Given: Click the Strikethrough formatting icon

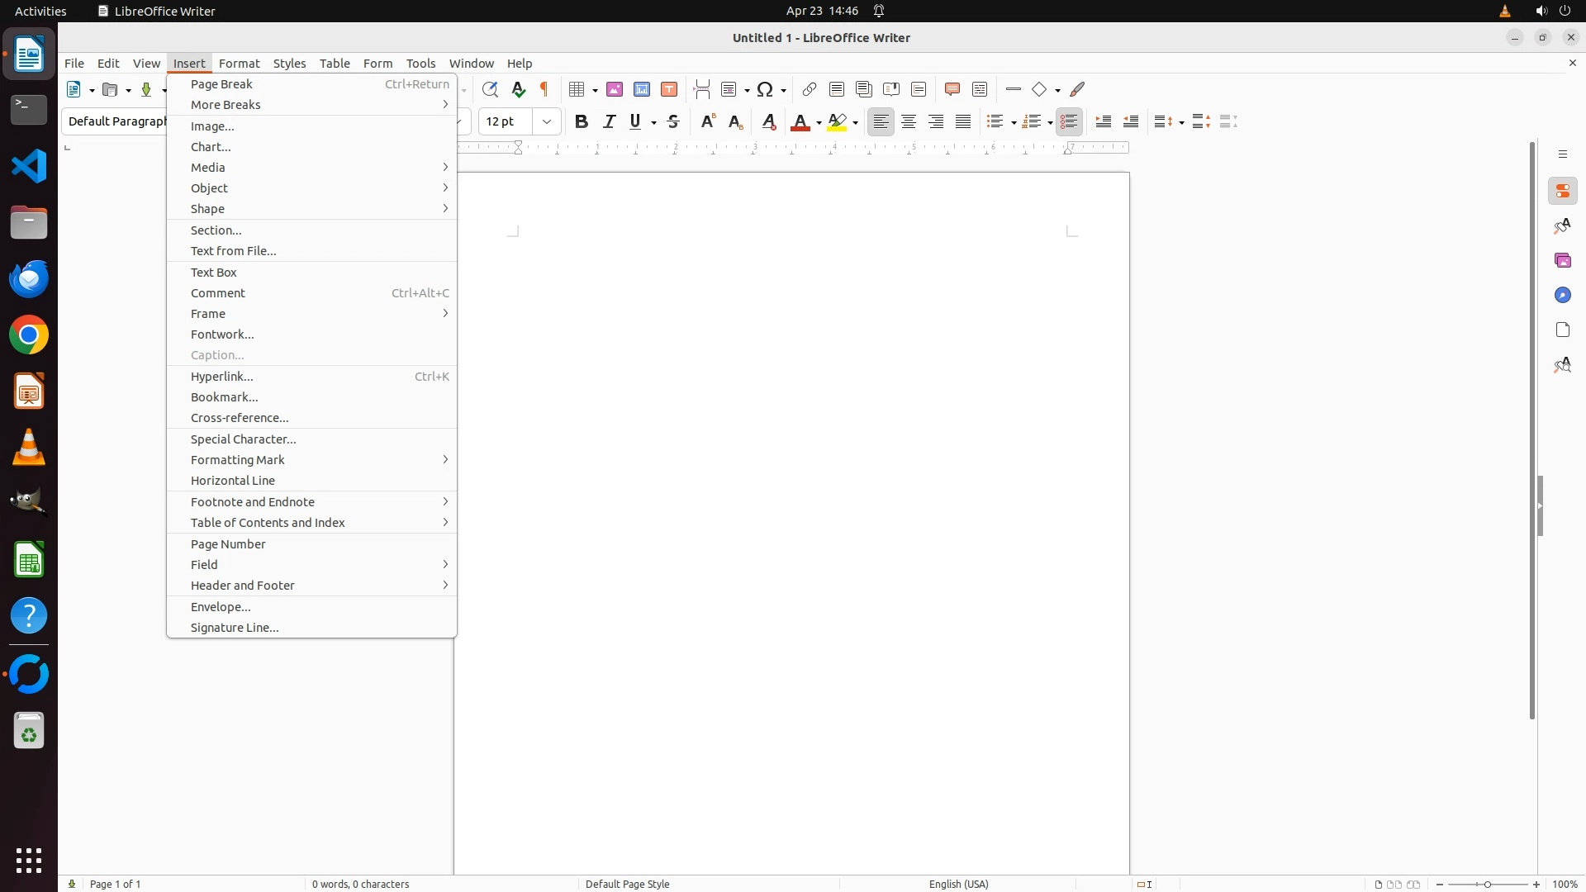Looking at the screenshot, I should pyautogui.click(x=673, y=122).
